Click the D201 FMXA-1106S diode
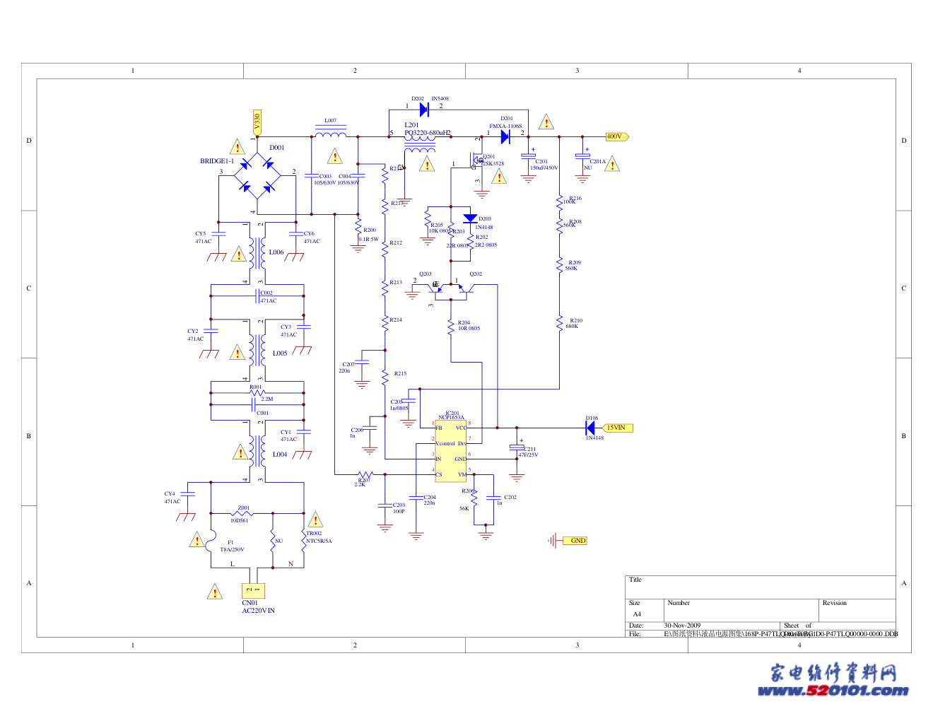The width and height of the screenshot is (933, 721). (x=505, y=136)
